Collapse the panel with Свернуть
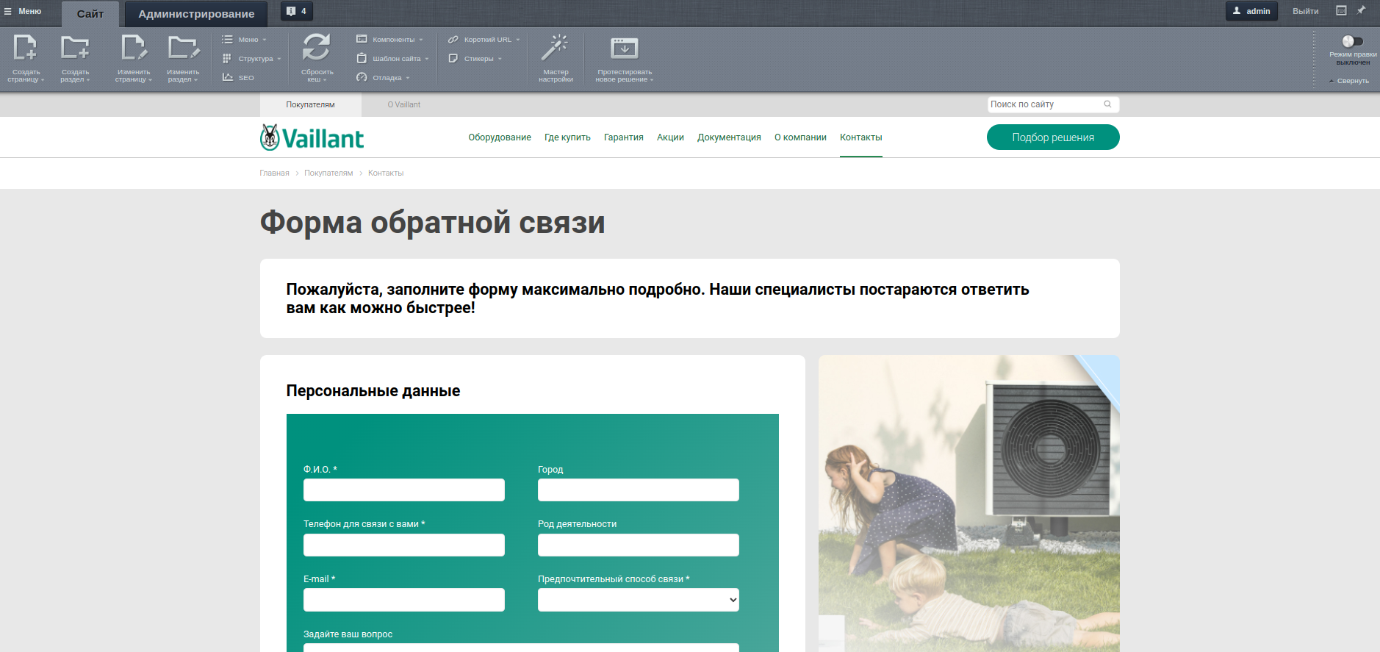The image size is (1380, 652). coord(1349,81)
